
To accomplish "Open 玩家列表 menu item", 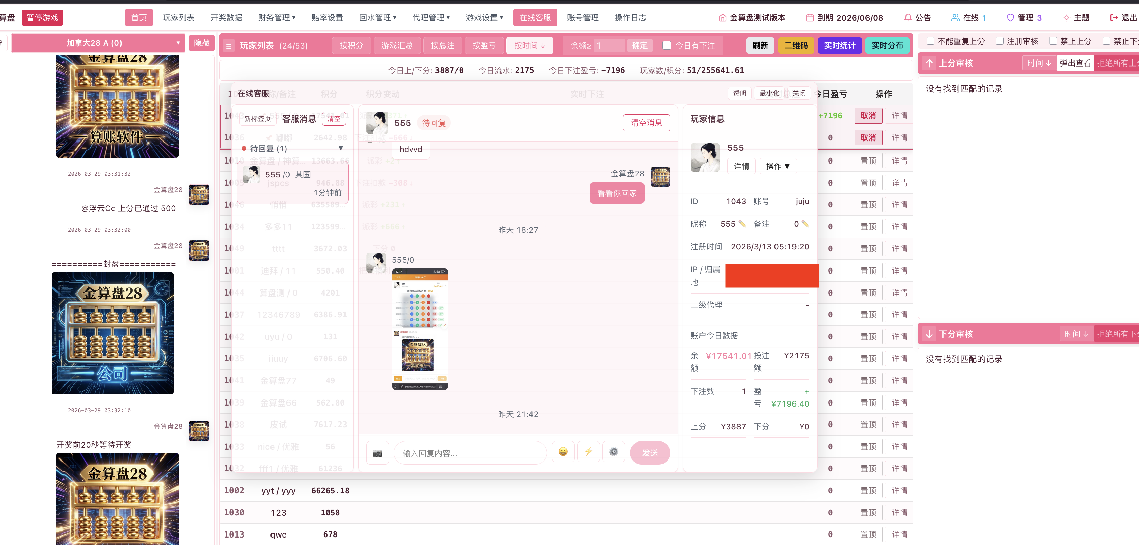I will pyautogui.click(x=179, y=18).
